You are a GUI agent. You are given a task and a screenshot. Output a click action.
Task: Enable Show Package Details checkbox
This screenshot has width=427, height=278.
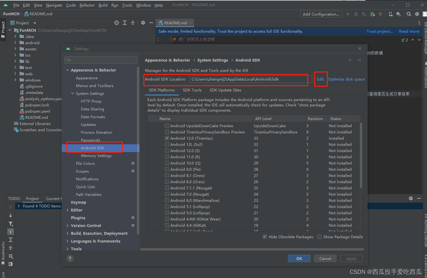click(x=319, y=237)
